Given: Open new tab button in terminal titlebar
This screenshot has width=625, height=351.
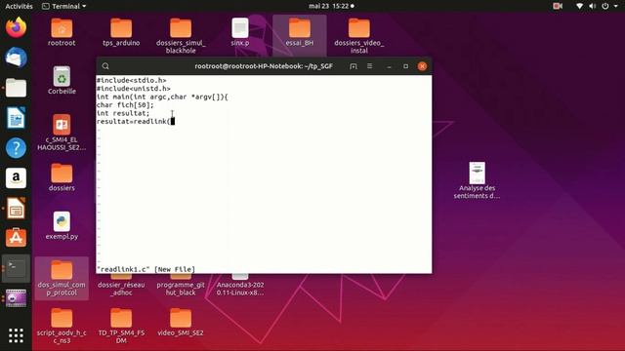Looking at the screenshot, I should point(354,66).
